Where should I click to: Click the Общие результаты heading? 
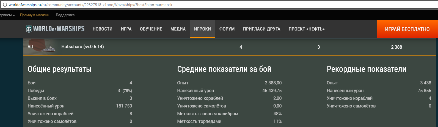[59, 69]
